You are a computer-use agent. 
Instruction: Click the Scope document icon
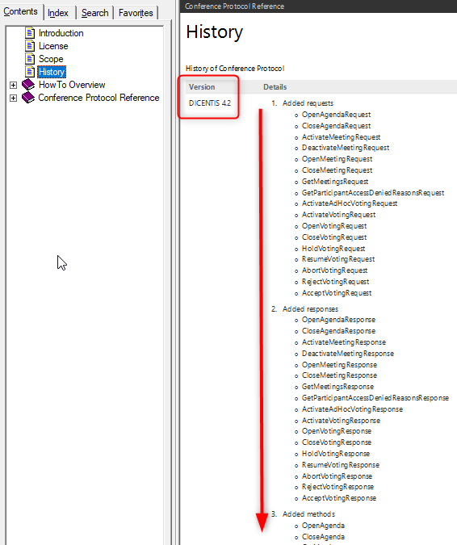[30, 59]
